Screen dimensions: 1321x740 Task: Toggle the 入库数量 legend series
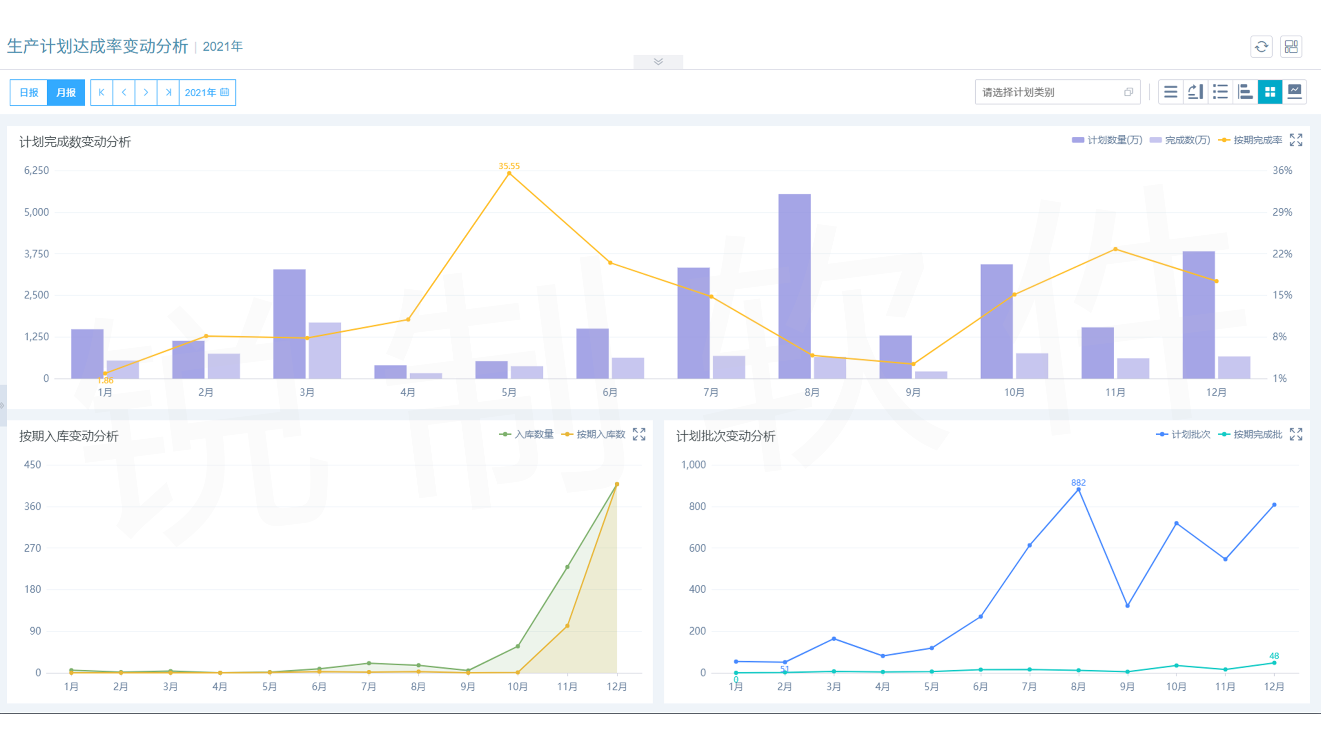pyautogui.click(x=527, y=434)
